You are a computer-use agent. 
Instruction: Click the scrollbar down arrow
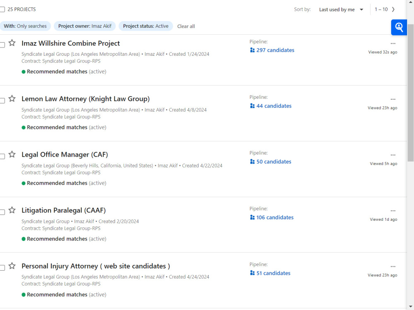(411, 307)
